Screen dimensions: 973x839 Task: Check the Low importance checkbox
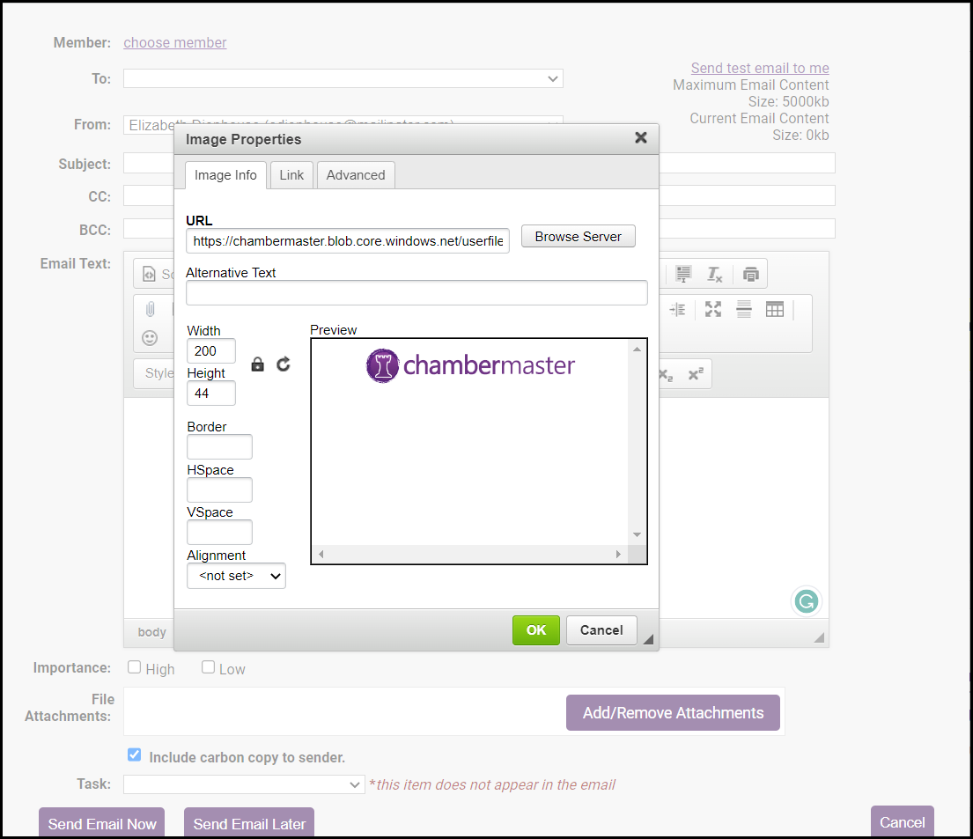coord(209,667)
